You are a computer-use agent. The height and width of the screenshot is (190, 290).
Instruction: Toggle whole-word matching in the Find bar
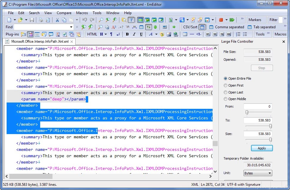[x=134, y=27]
